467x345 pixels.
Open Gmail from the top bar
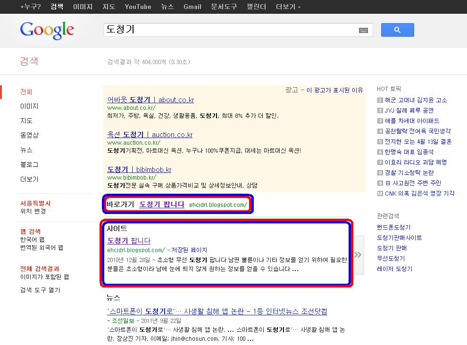(x=192, y=7)
